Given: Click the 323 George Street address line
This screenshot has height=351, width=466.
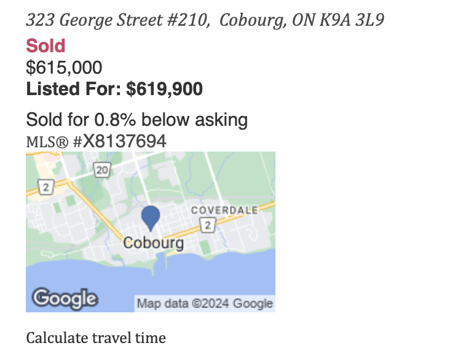Looking at the screenshot, I should [117, 20].
